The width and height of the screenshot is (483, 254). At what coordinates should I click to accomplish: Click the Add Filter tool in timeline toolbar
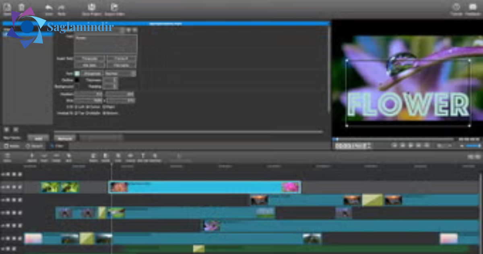click(155, 156)
